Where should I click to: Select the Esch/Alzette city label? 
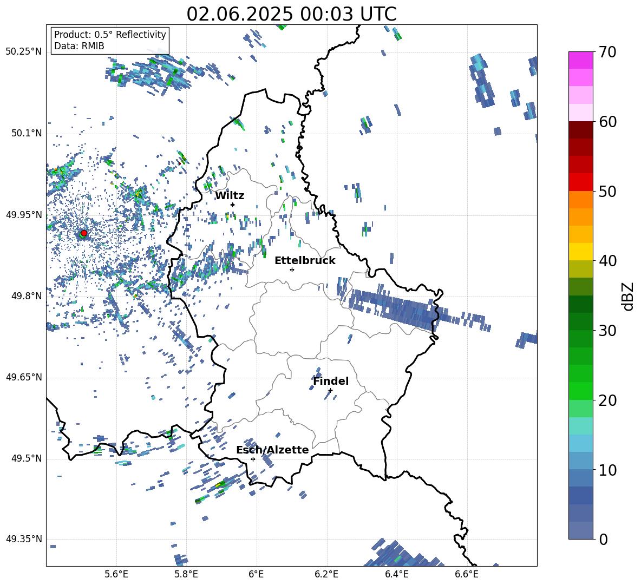tap(272, 450)
